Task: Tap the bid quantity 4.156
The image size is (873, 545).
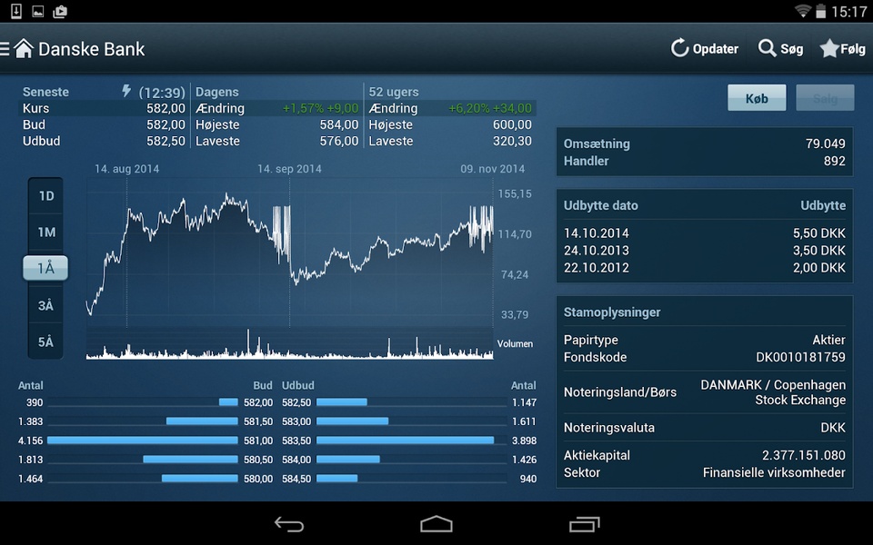Action: click(30, 441)
